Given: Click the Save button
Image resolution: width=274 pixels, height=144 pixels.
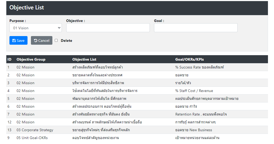Looking at the screenshot, I should (19, 41).
